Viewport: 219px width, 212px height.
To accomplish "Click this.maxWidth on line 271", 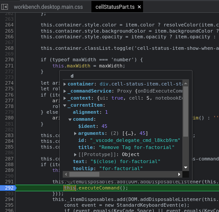I will click(x=72, y=66).
